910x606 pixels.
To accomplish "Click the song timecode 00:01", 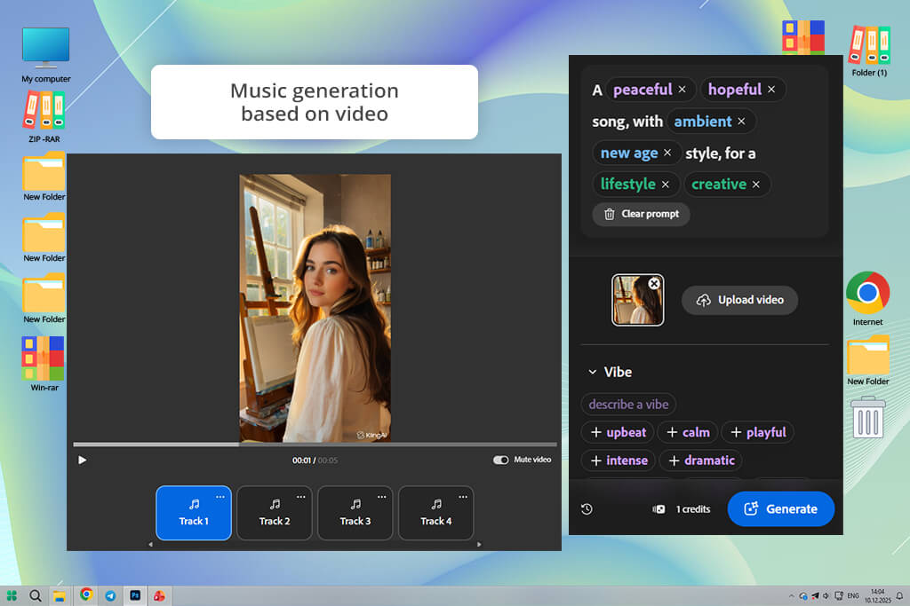I will tap(301, 460).
